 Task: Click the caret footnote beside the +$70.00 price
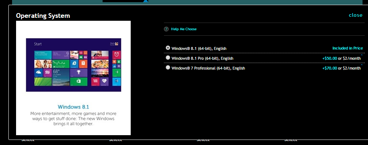click(362, 65)
